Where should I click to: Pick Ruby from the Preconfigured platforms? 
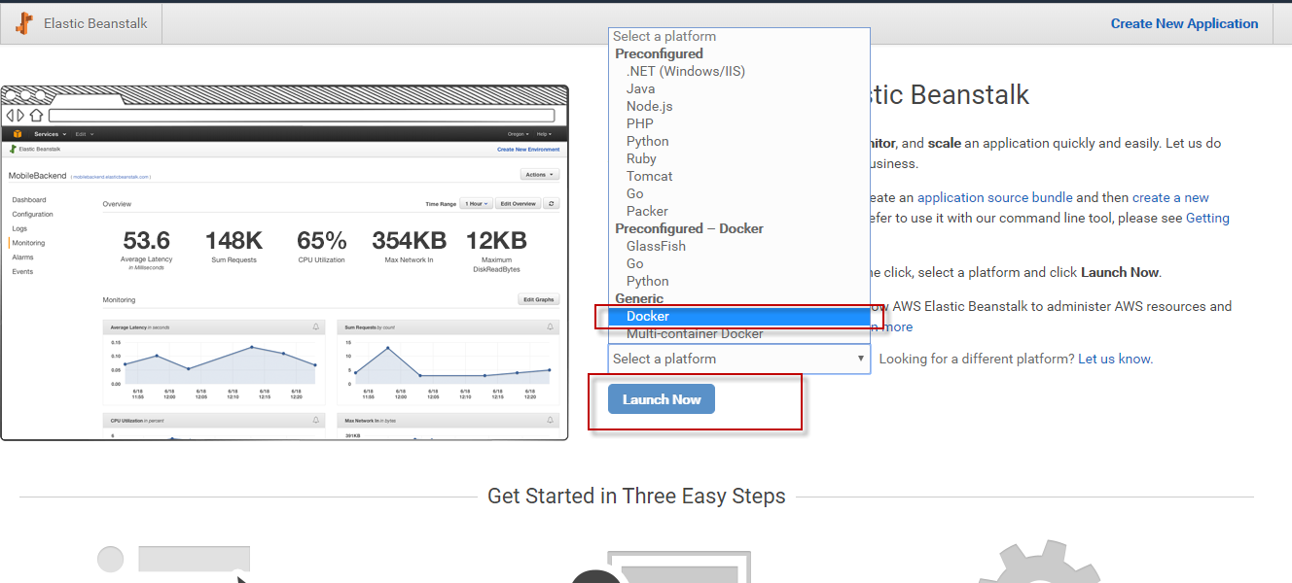(641, 158)
